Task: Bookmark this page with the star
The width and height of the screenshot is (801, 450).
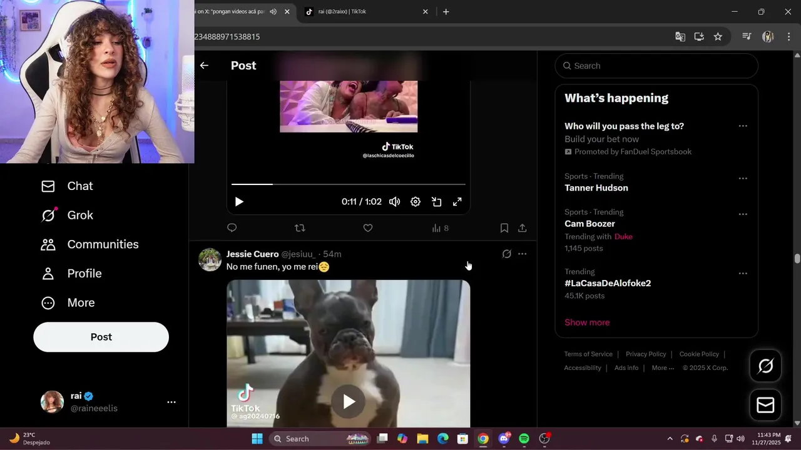Action: [718, 37]
